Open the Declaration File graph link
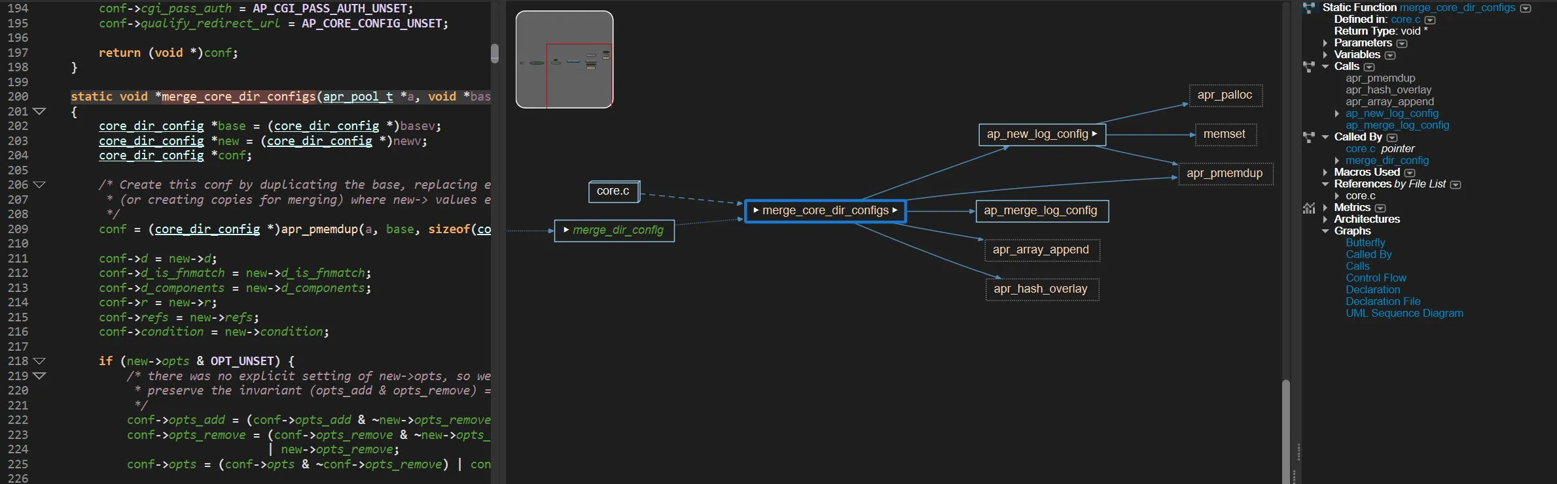 1383,302
